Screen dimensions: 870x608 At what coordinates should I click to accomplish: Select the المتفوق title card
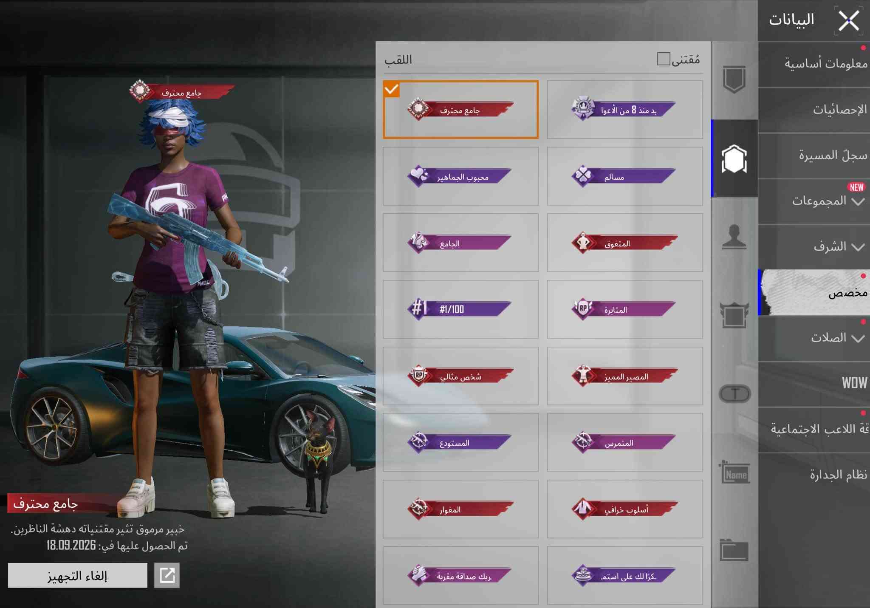[625, 243]
